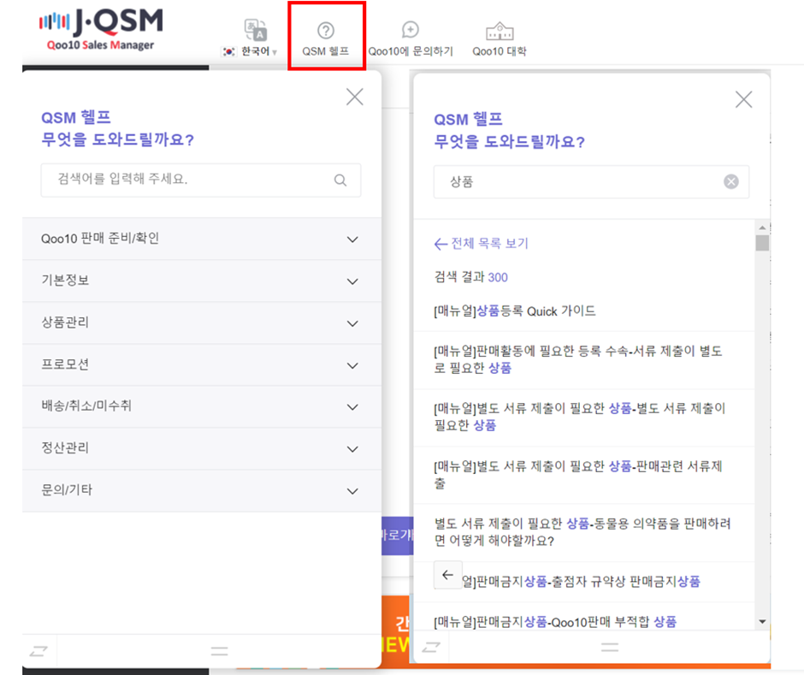This screenshot has width=804, height=675.
Task: Expand the 기본정보 section
Action: click(x=202, y=281)
